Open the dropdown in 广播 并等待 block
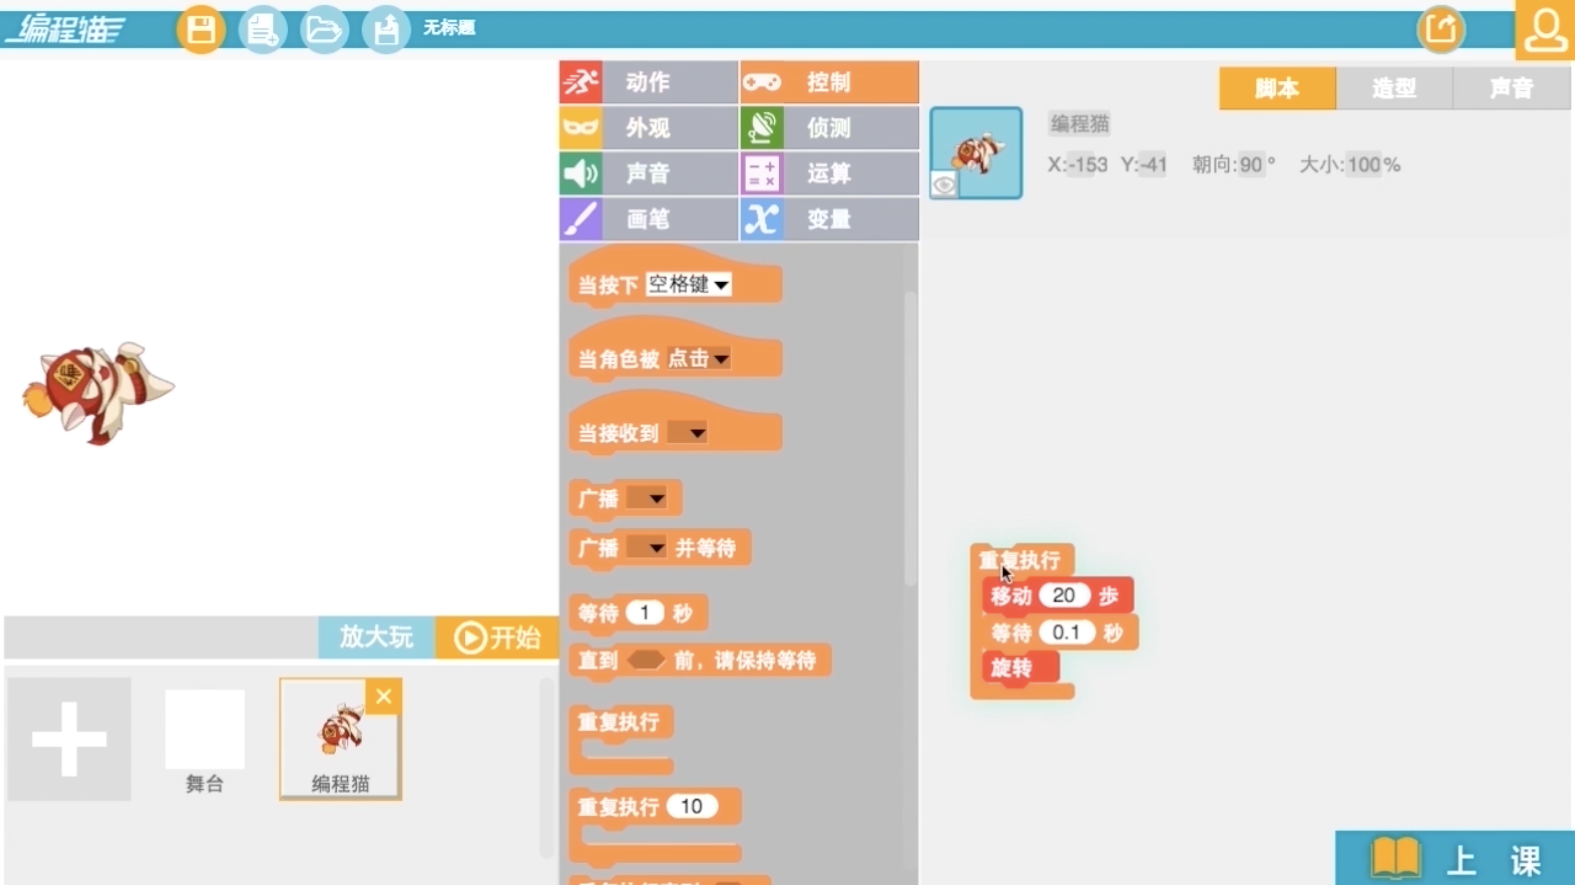The height and width of the screenshot is (885, 1575). (x=646, y=547)
